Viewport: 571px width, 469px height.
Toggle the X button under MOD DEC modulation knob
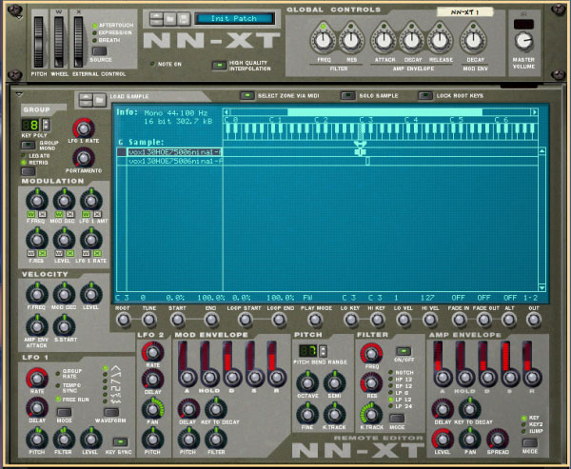[x=70, y=214]
